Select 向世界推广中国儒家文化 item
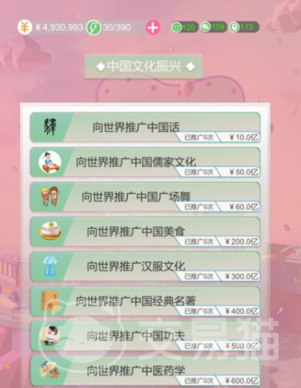Viewport: 301px width, 388px height. pyautogui.click(x=146, y=162)
